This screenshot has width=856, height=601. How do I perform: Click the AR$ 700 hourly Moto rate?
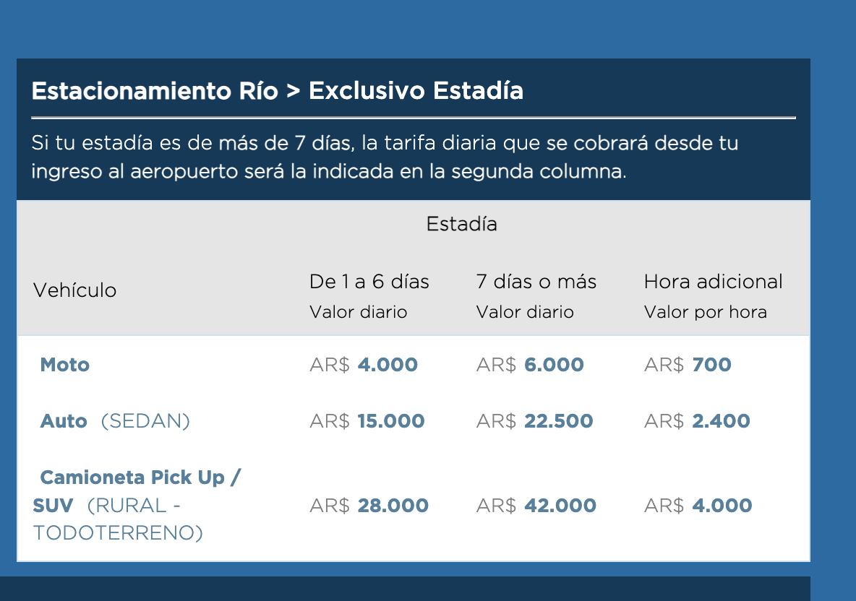point(688,365)
